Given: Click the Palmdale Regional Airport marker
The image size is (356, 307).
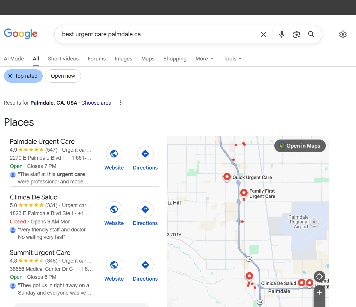Looking at the screenshot, I should tap(314, 222).
